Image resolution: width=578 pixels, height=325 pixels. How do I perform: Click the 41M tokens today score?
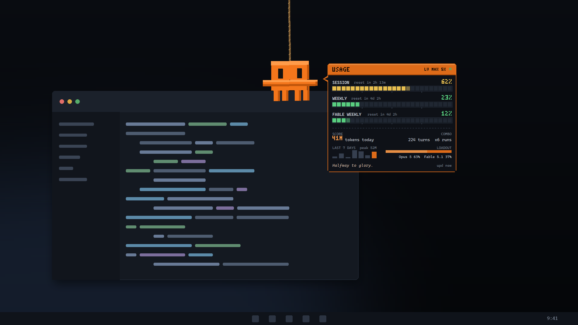[x=353, y=139]
